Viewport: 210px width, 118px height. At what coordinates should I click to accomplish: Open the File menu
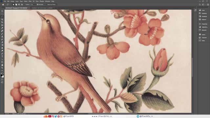tap(5, 1)
